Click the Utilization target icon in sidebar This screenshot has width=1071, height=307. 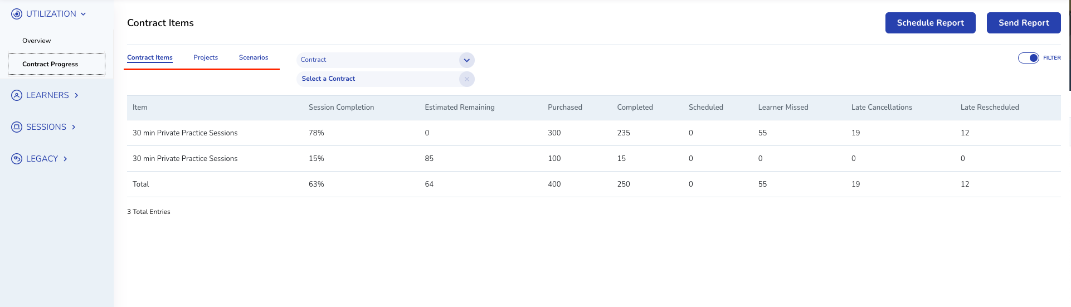tap(17, 14)
